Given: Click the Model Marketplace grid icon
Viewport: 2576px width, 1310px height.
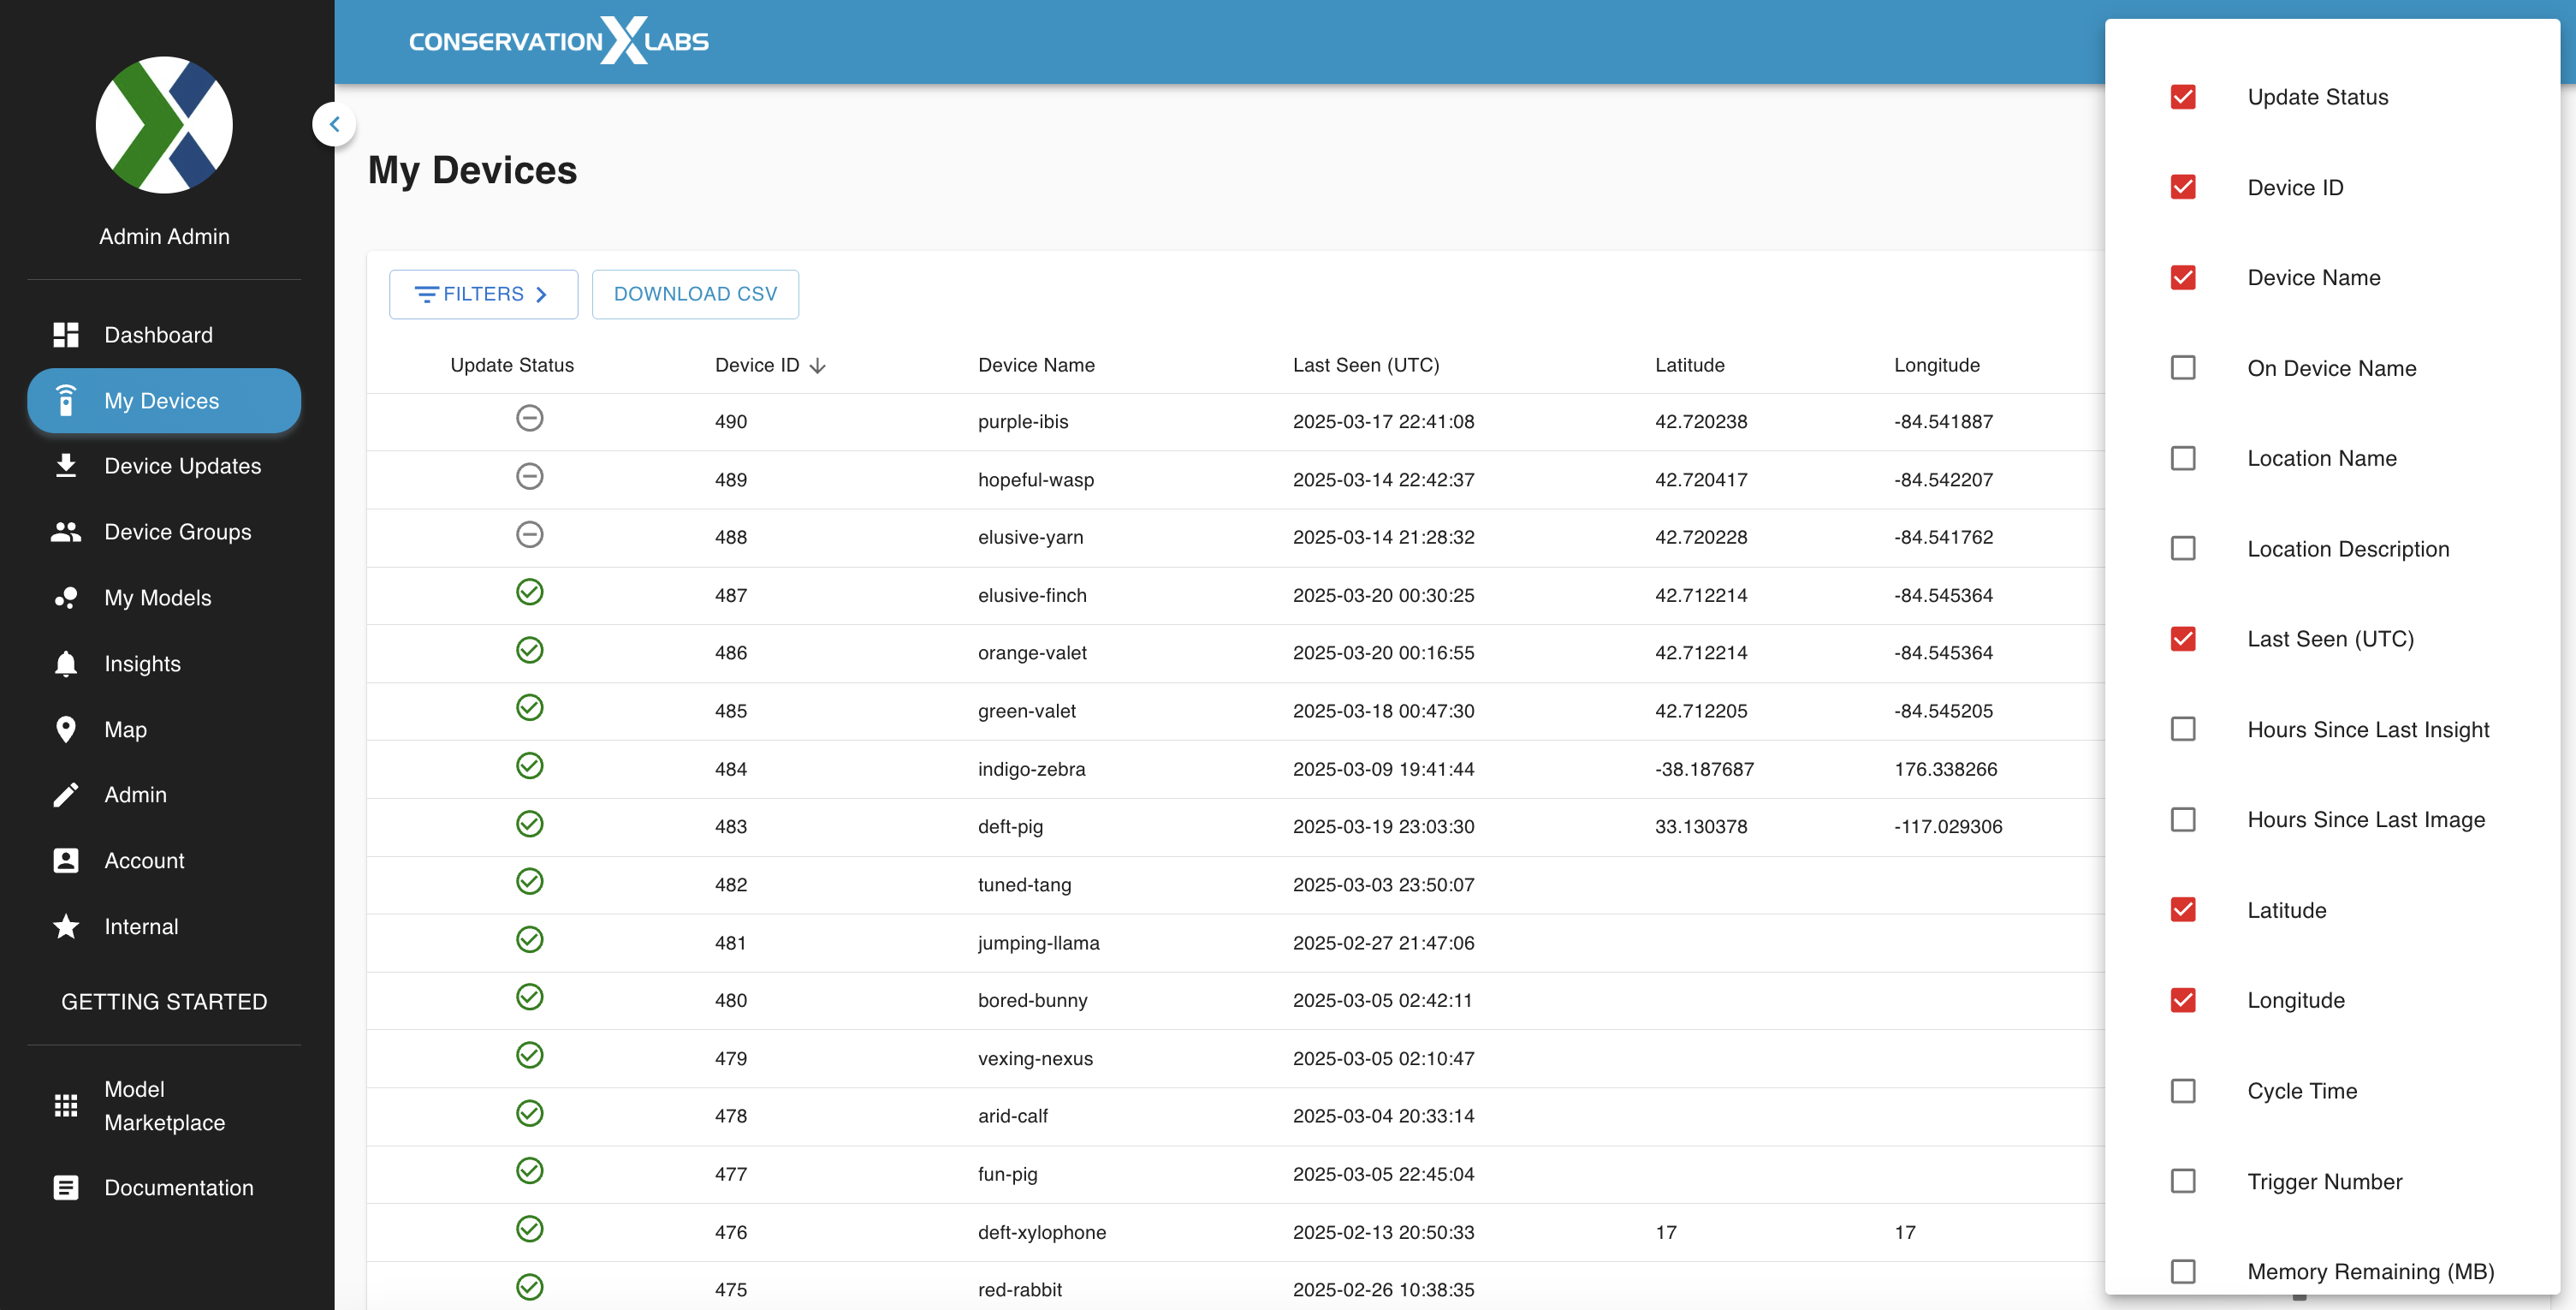Looking at the screenshot, I should [x=66, y=1106].
